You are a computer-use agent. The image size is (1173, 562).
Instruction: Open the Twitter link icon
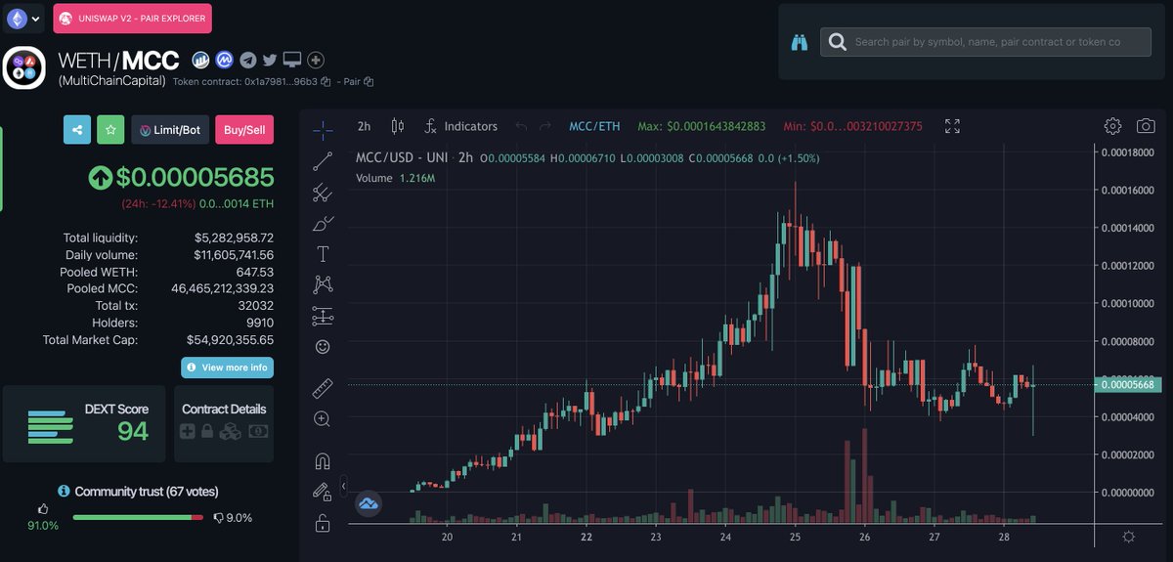point(270,61)
